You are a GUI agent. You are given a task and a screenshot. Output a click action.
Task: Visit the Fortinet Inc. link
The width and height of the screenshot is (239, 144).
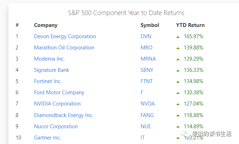tap(48, 81)
